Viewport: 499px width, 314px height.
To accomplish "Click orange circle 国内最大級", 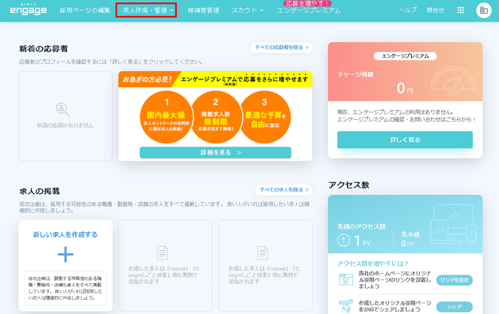I will (x=166, y=117).
